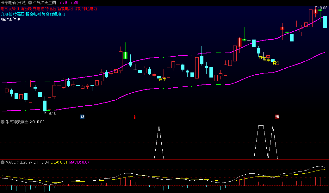
Task: Click the yellow DEA: 0.31 value
Action: coord(59,162)
